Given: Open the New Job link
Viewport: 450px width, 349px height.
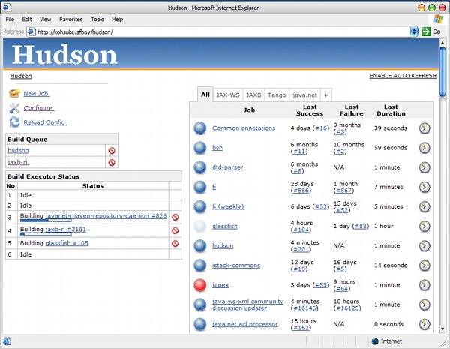Looking at the screenshot, I should click(37, 94).
